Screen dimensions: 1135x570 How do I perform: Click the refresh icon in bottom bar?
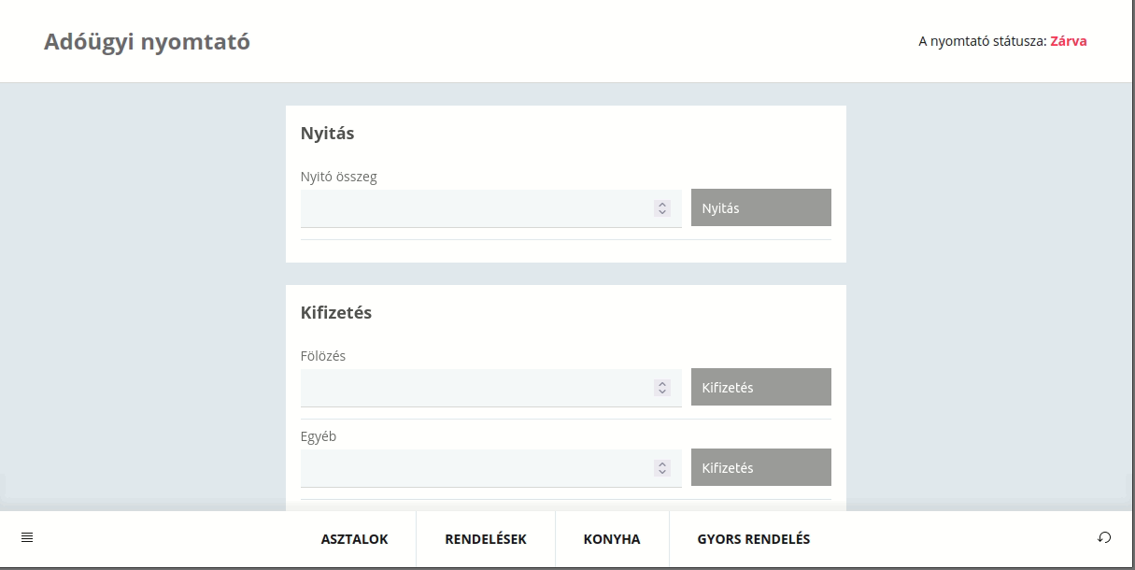1104,537
